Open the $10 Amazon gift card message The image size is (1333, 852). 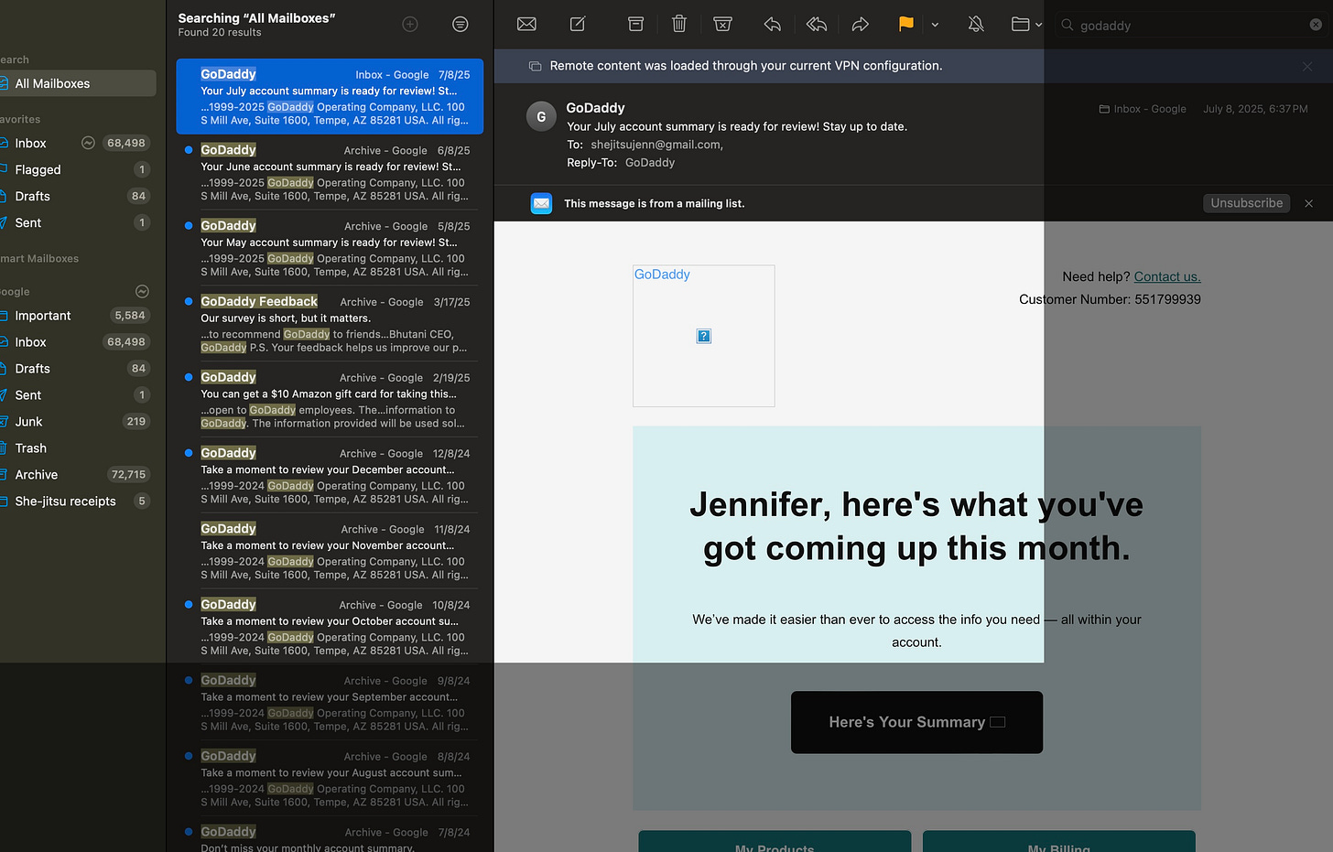[330, 400]
